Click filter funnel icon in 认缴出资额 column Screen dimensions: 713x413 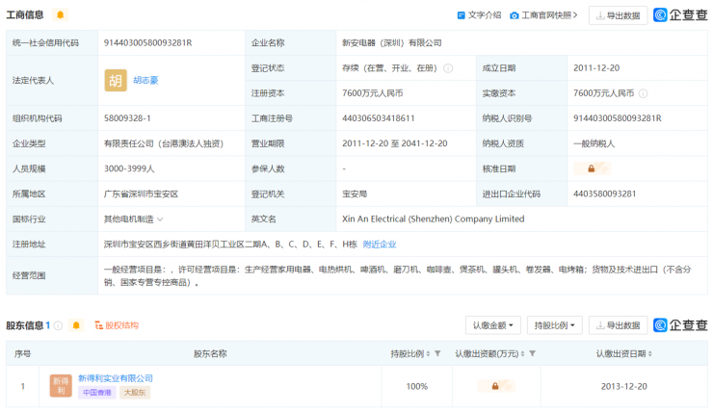(532, 353)
